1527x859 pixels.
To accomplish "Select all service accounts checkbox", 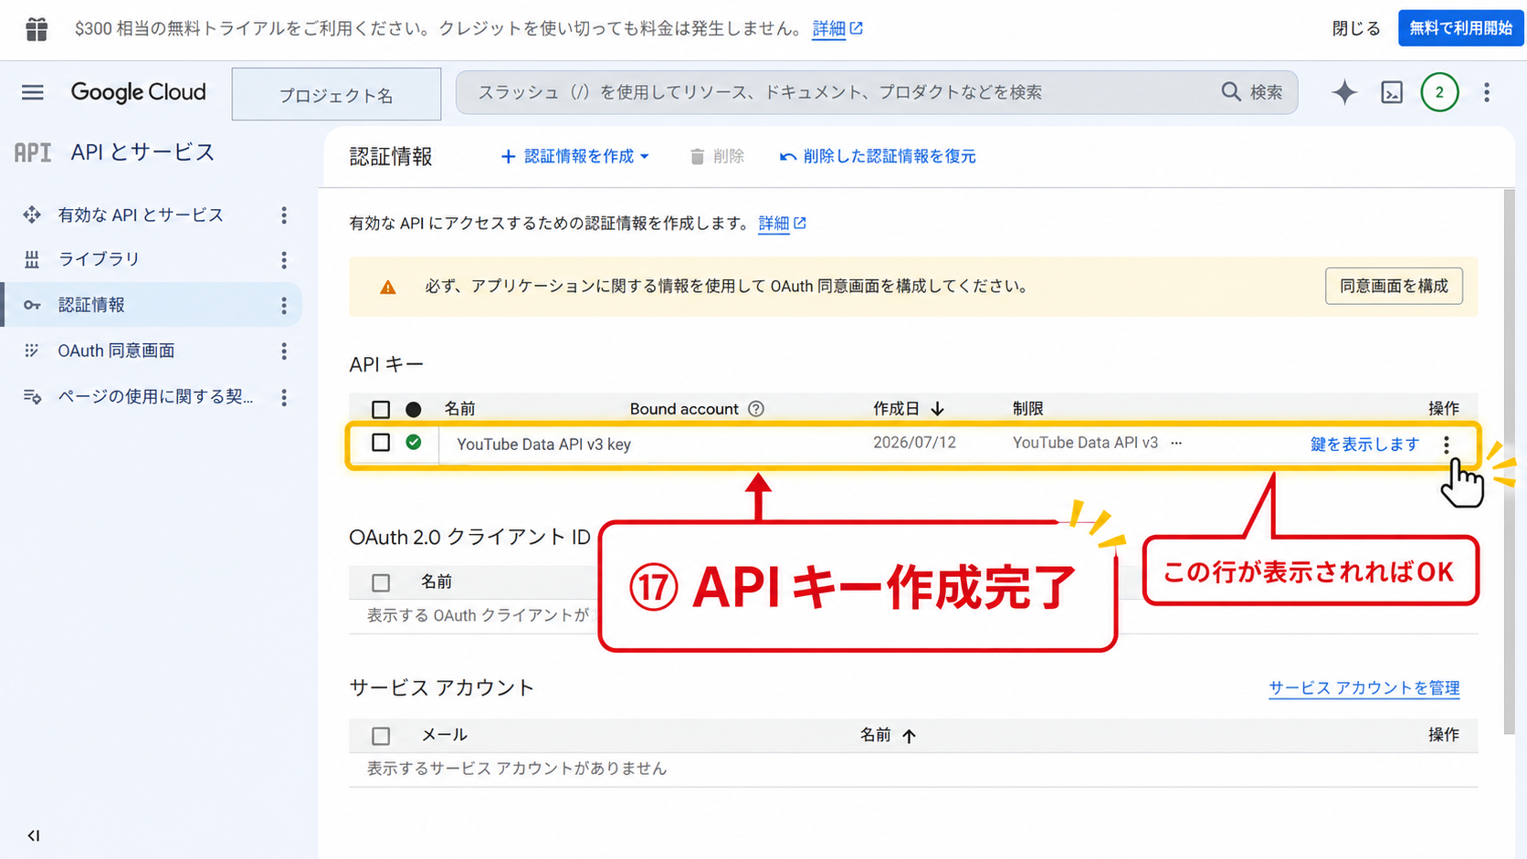I will [x=381, y=736].
